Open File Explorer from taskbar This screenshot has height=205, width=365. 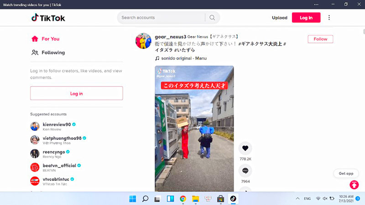tap(196, 199)
